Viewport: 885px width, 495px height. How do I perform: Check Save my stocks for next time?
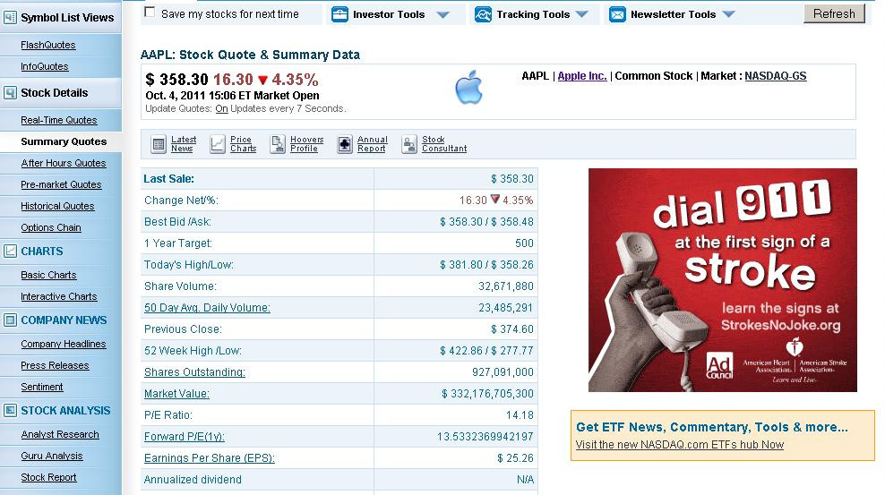pos(150,12)
